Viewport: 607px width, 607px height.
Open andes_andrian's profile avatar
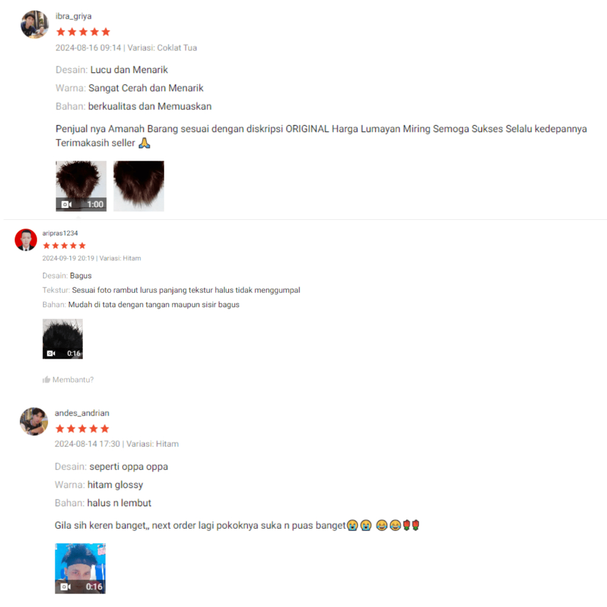pos(34,421)
